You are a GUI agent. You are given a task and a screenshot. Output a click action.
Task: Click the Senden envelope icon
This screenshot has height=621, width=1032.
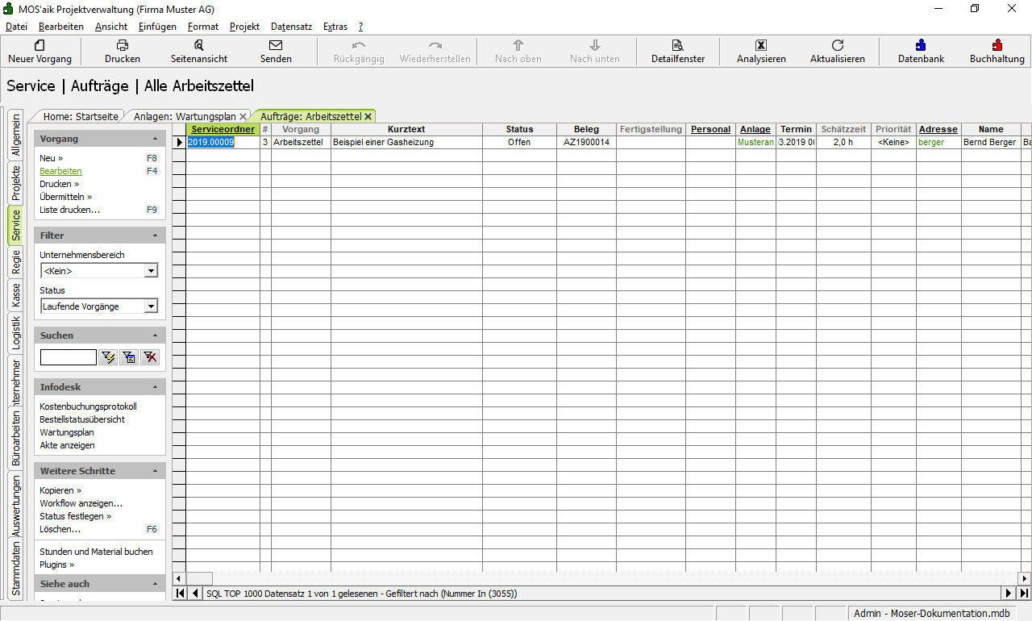coord(276,45)
